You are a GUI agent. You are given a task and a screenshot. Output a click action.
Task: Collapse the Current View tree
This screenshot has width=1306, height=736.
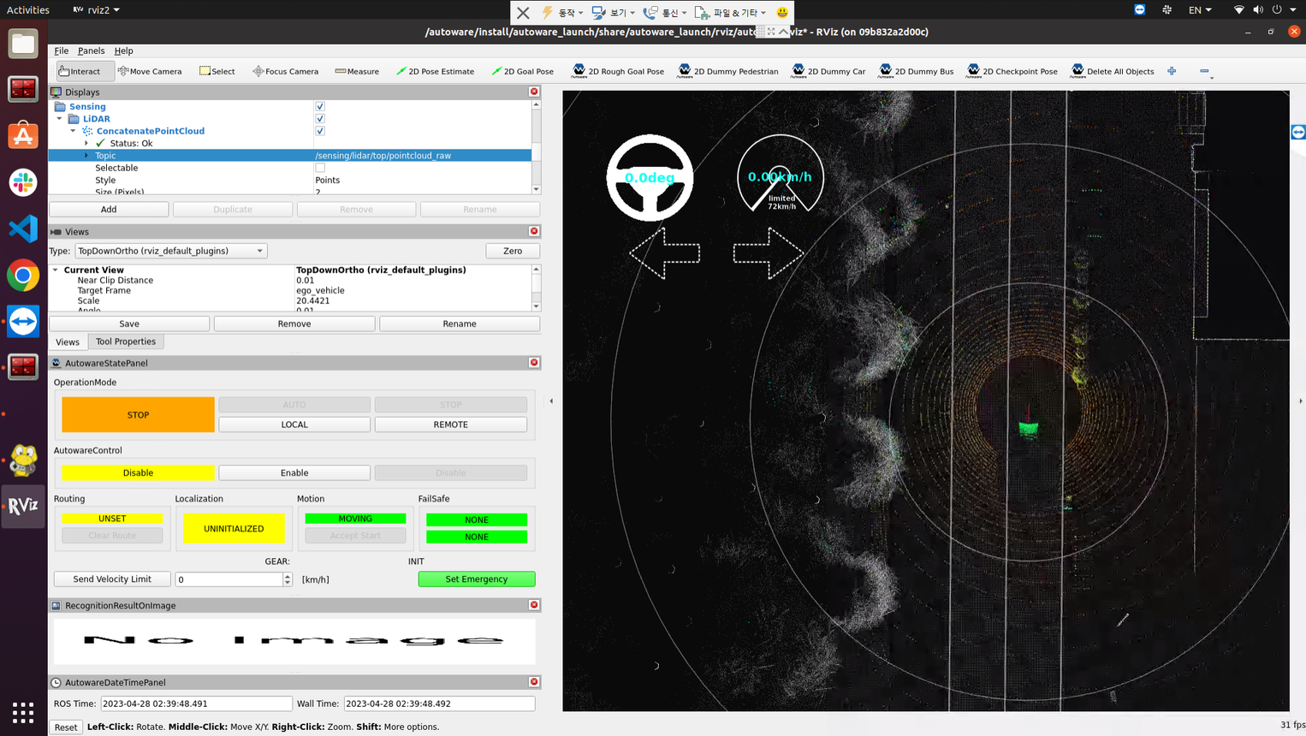(x=56, y=270)
